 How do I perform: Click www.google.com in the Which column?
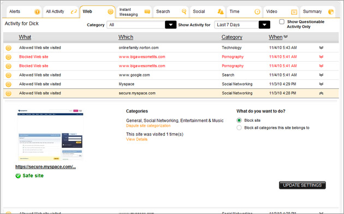[x=134, y=75]
